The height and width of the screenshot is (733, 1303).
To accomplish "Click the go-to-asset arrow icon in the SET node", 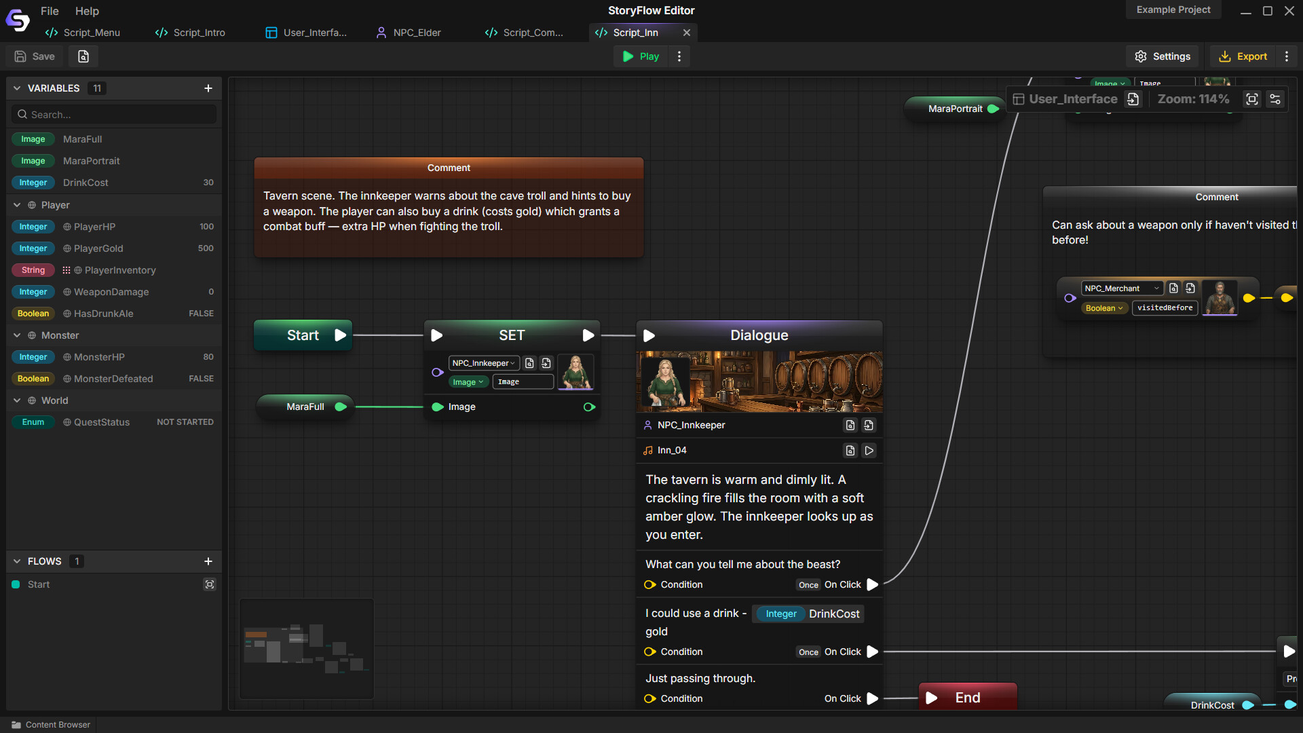I will [x=546, y=363].
